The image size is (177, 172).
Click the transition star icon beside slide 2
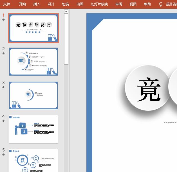[3, 53]
